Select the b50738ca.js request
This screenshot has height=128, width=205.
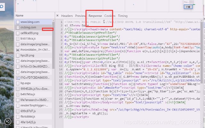33,39
